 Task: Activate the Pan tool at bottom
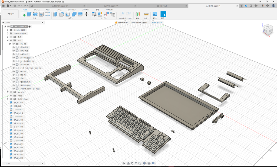coord(132,163)
